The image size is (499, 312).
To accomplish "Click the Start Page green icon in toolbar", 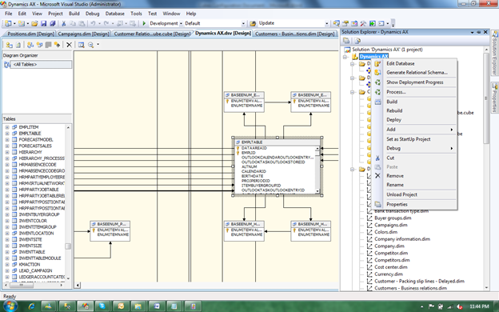I will tap(372, 23).
